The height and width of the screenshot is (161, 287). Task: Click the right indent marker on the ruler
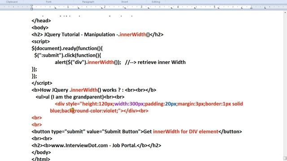click(251, 8)
